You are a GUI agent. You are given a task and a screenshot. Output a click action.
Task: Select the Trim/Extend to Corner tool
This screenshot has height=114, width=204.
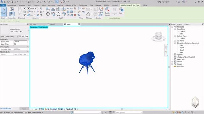click(x=63, y=14)
